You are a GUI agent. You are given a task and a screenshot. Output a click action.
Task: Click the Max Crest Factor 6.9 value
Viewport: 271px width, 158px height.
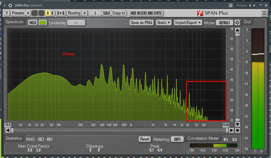coord(30,150)
